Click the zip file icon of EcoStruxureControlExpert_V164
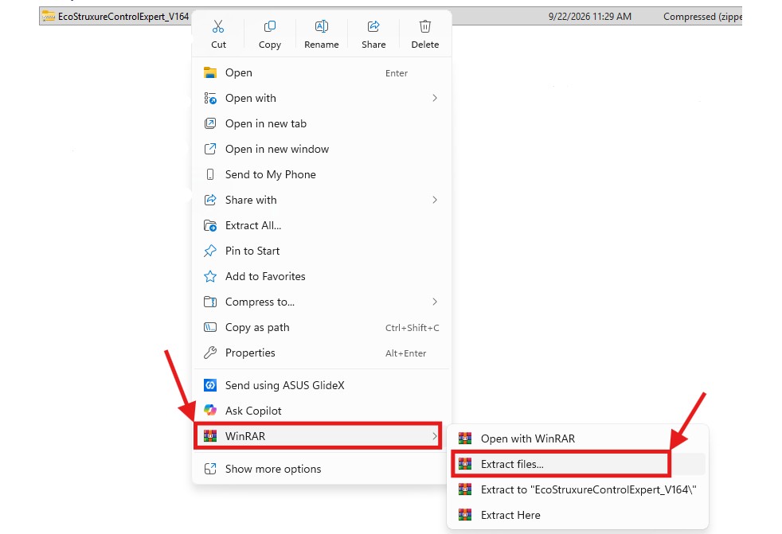 coord(49,17)
